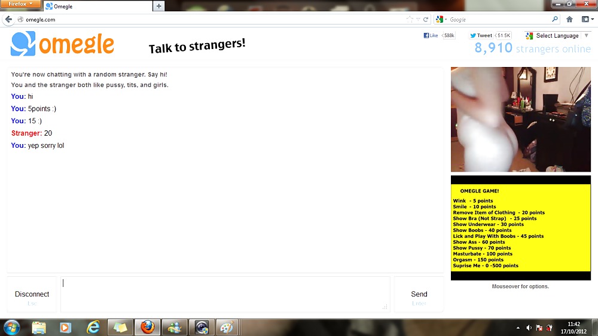Click the volume icon in system tray
Screen dimensions: 598x336
[529, 328]
